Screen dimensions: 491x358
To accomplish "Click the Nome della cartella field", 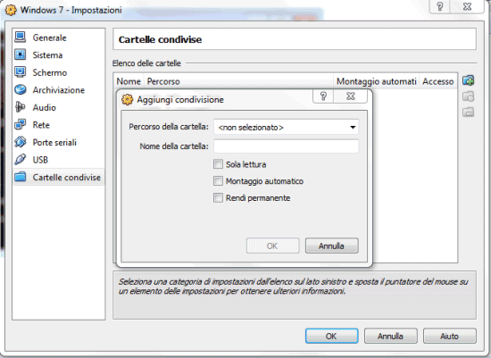I will coord(287,146).
